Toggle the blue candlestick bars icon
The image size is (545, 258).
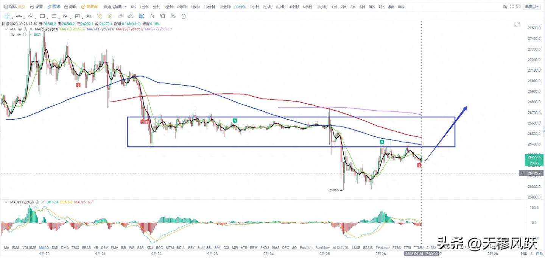tap(142, 16)
